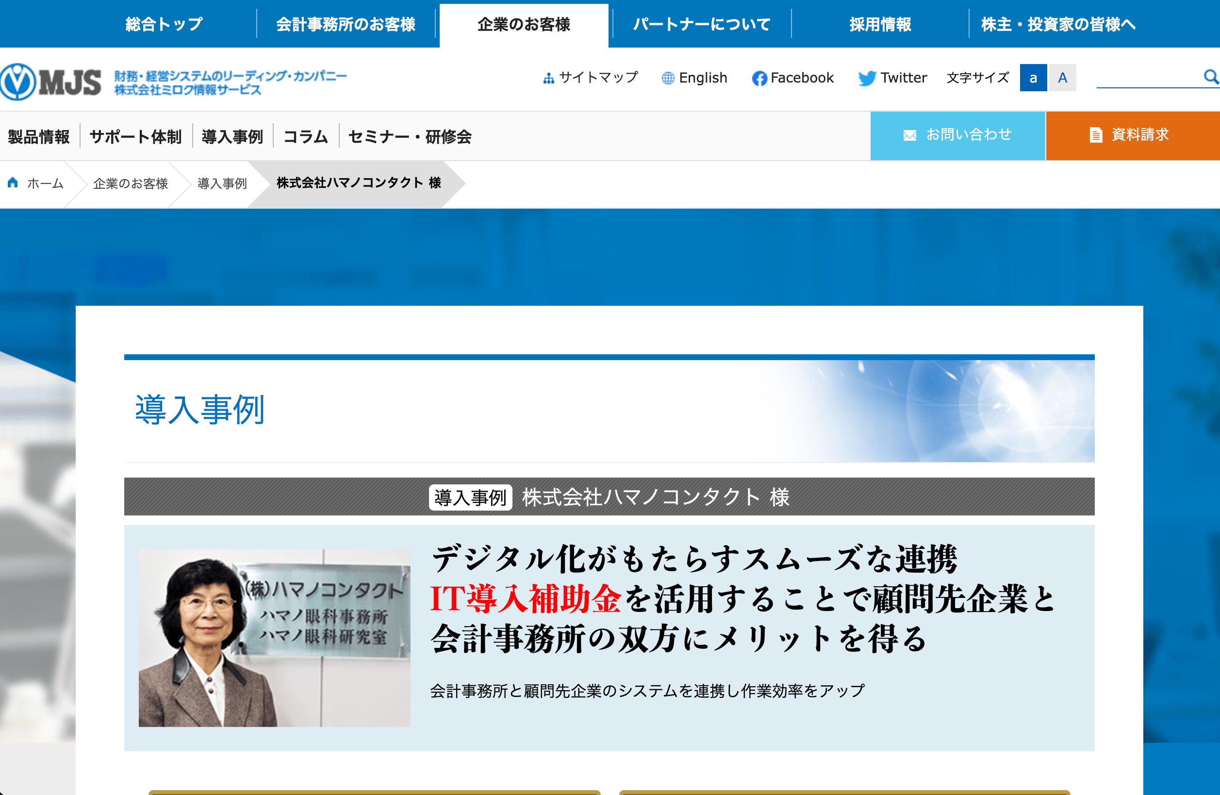Image resolution: width=1220 pixels, height=795 pixels.
Task: Click the search input field
Action: pos(1148,77)
